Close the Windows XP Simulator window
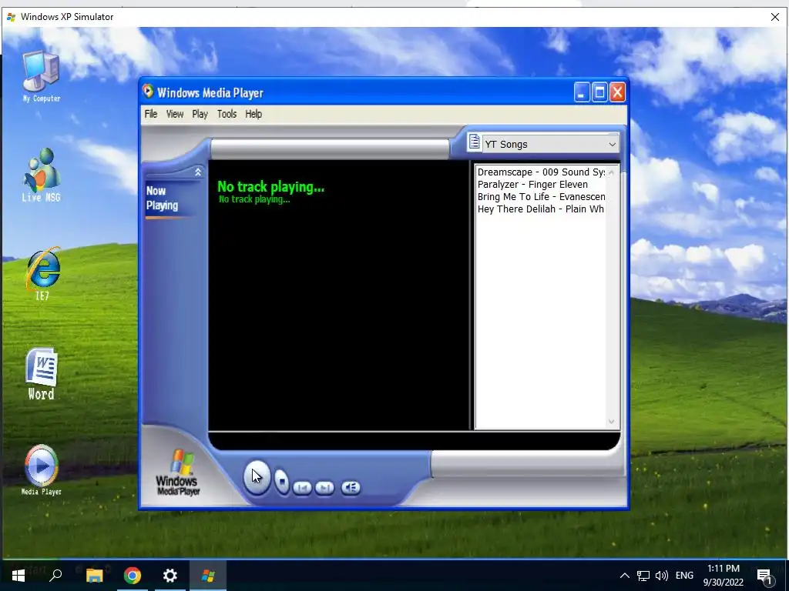This screenshot has width=789, height=591. point(775,17)
